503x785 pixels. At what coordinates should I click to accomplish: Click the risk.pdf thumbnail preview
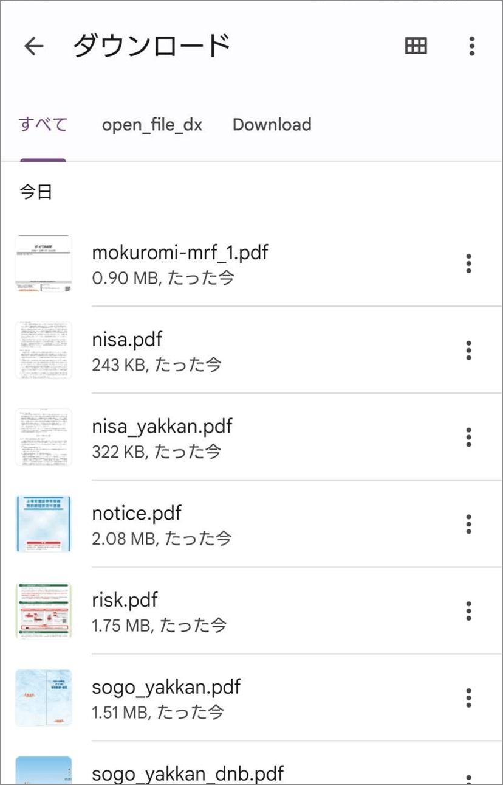[43, 611]
